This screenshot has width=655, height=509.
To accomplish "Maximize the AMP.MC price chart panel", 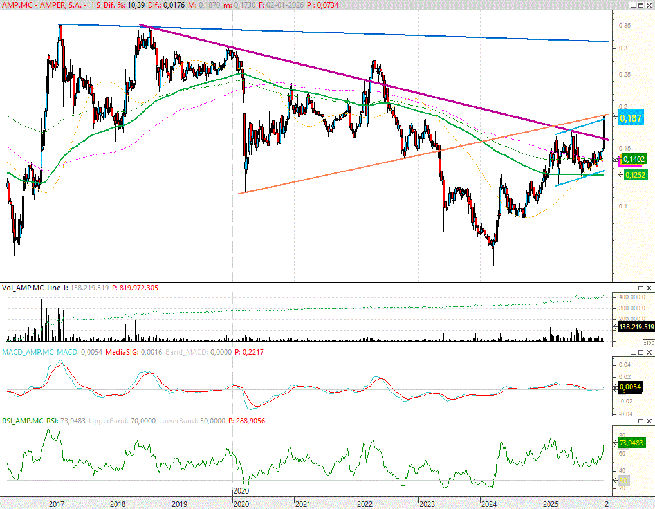I will [x=641, y=5].
